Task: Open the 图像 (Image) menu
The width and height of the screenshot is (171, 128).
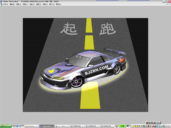Action: (19, 4)
